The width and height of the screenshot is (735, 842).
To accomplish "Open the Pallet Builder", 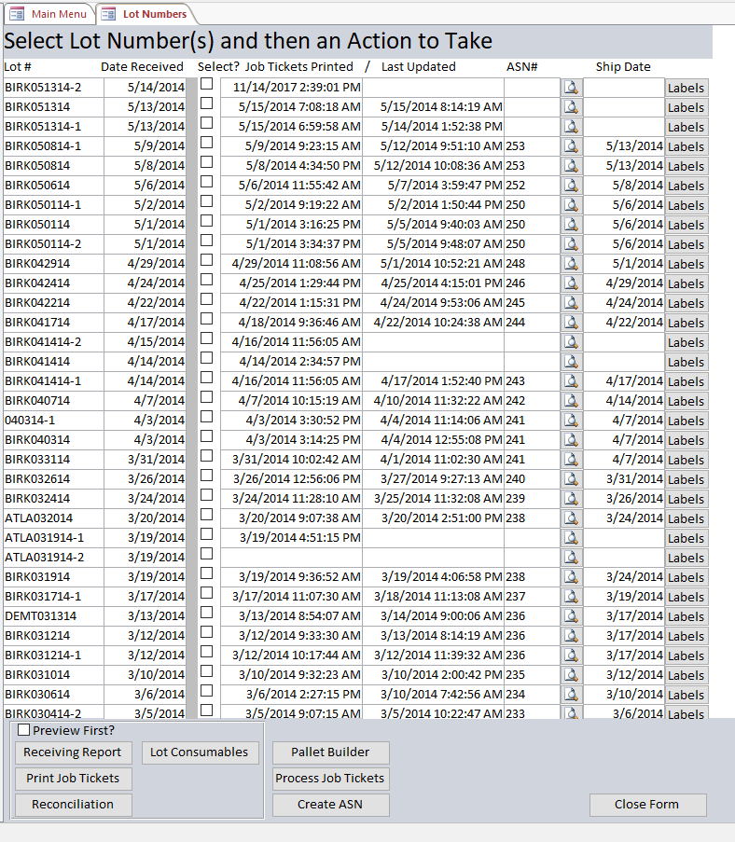I will pyautogui.click(x=330, y=752).
